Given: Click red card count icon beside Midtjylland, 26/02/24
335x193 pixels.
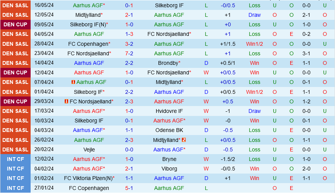Looking at the screenshot, I should click(184, 140).
